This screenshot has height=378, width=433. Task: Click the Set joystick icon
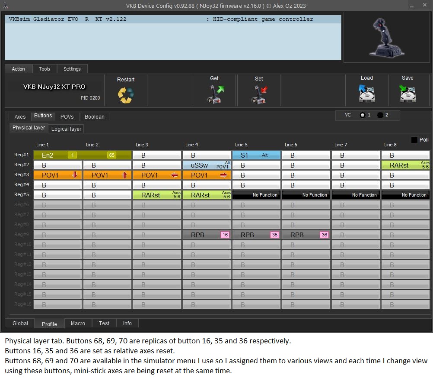pyautogui.click(x=259, y=95)
